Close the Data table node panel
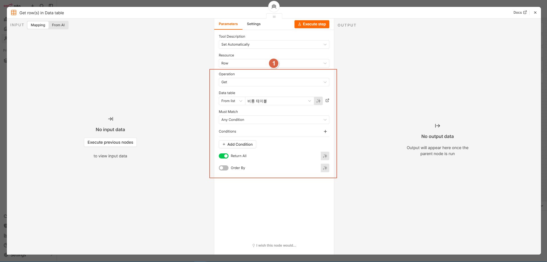 tap(535, 13)
